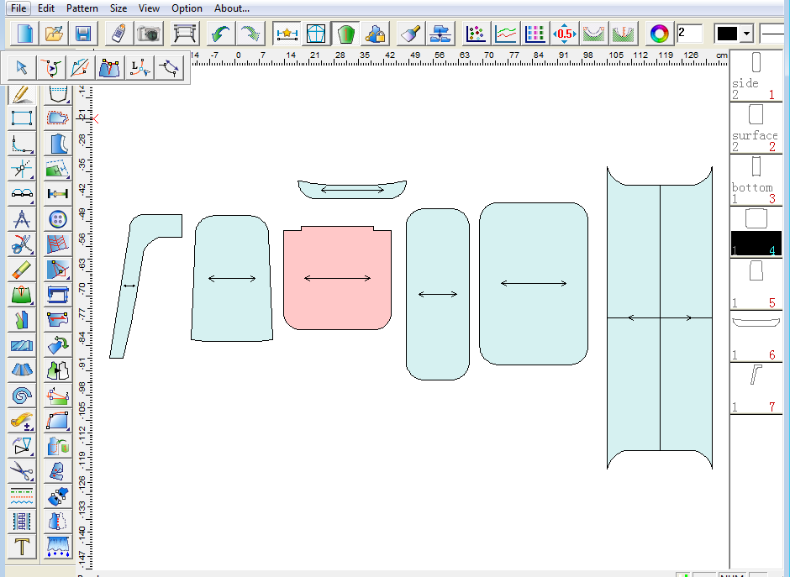The image size is (790, 577).
Task: Select the spiral tool icon
Action: coord(22,396)
